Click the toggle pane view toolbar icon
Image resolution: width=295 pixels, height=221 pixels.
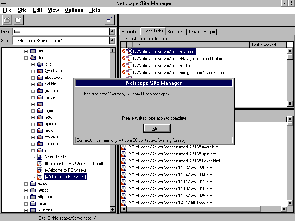pos(110,20)
